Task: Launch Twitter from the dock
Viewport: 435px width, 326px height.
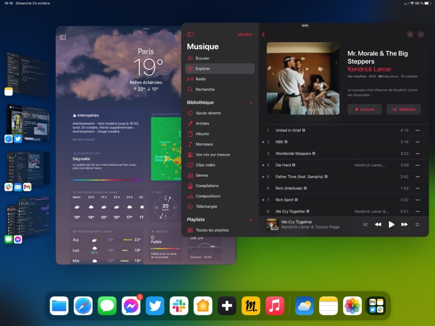Action: point(155,306)
